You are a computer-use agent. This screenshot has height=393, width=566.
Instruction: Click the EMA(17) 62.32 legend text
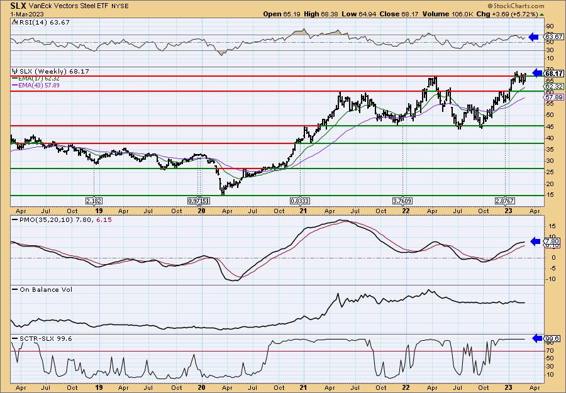pyautogui.click(x=39, y=79)
